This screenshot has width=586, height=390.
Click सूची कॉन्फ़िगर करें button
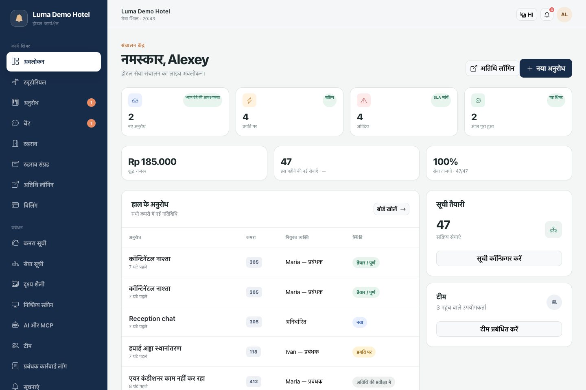[x=499, y=258]
